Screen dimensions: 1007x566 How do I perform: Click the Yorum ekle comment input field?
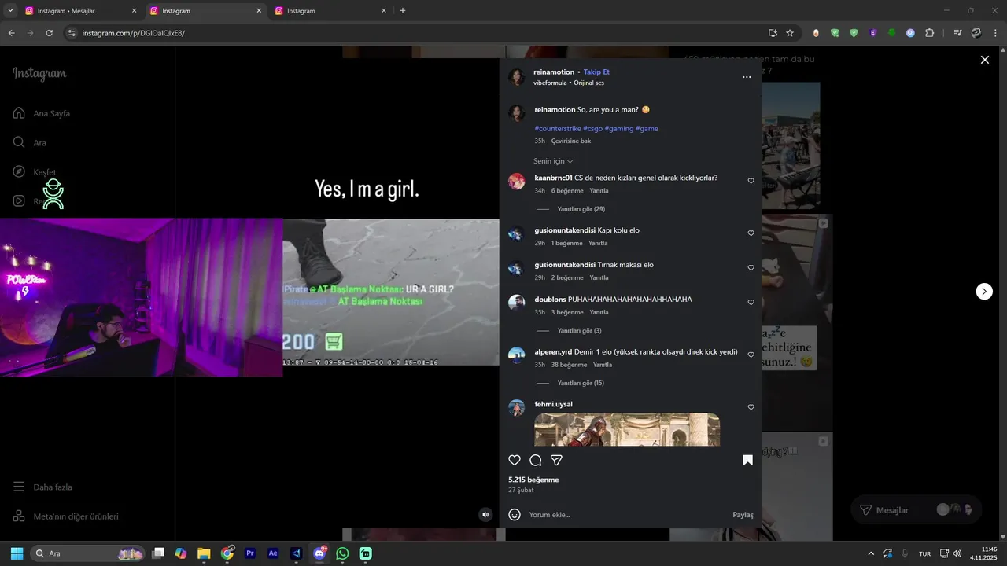point(627,515)
